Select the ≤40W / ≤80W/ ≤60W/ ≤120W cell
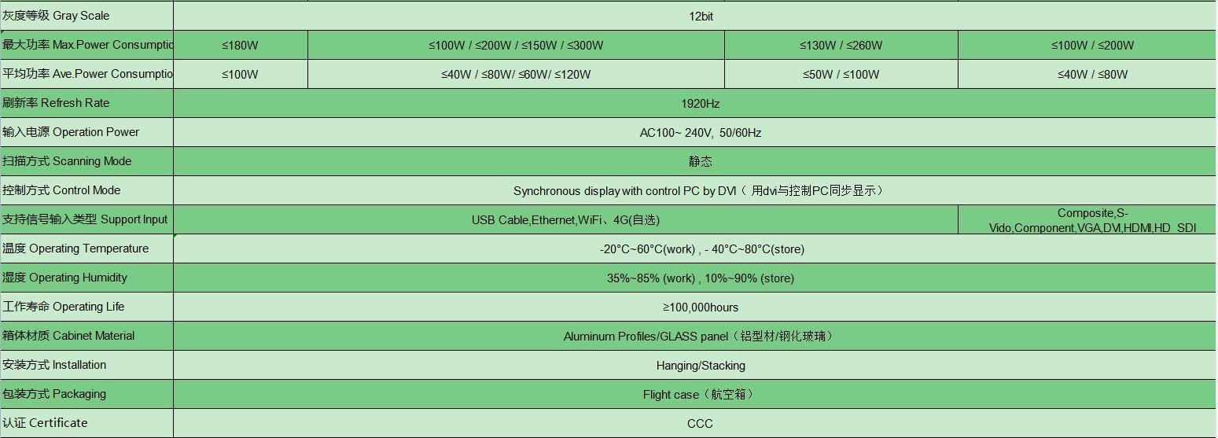 516,75
